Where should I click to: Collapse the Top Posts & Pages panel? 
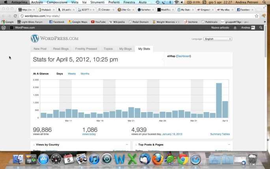pos(229,145)
